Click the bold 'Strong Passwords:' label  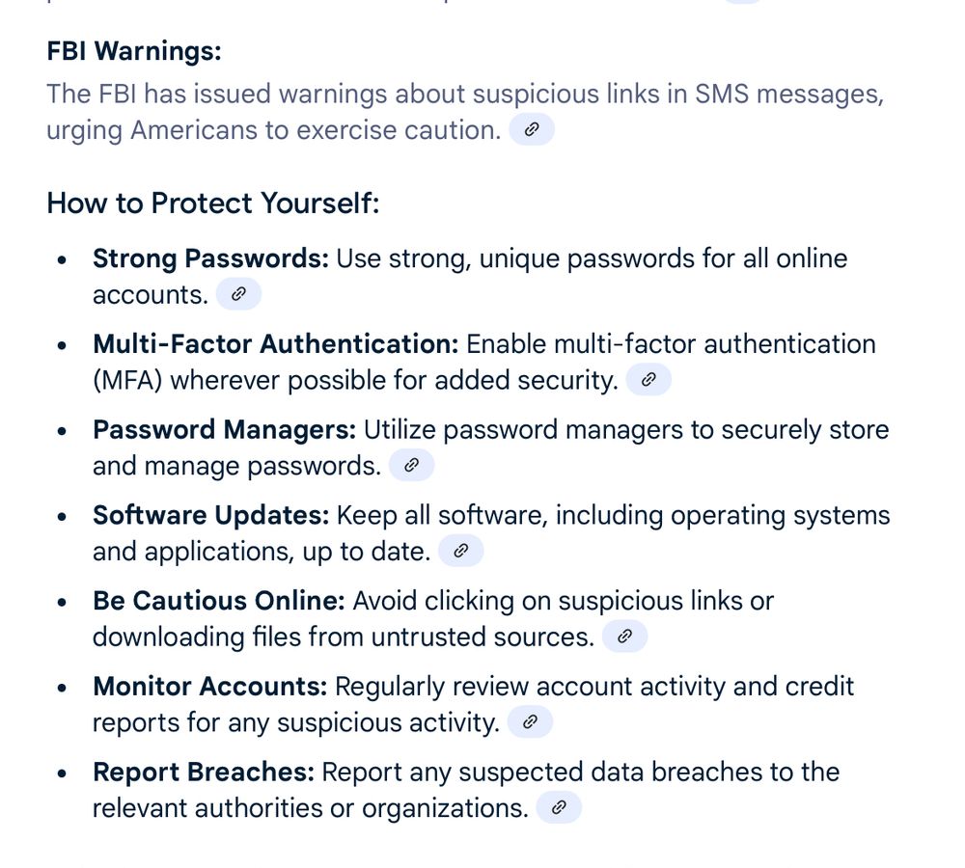(211, 259)
